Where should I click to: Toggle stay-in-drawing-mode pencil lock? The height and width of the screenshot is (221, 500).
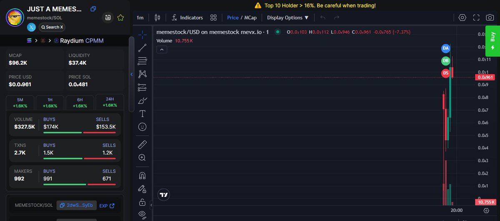pyautogui.click(x=142, y=189)
